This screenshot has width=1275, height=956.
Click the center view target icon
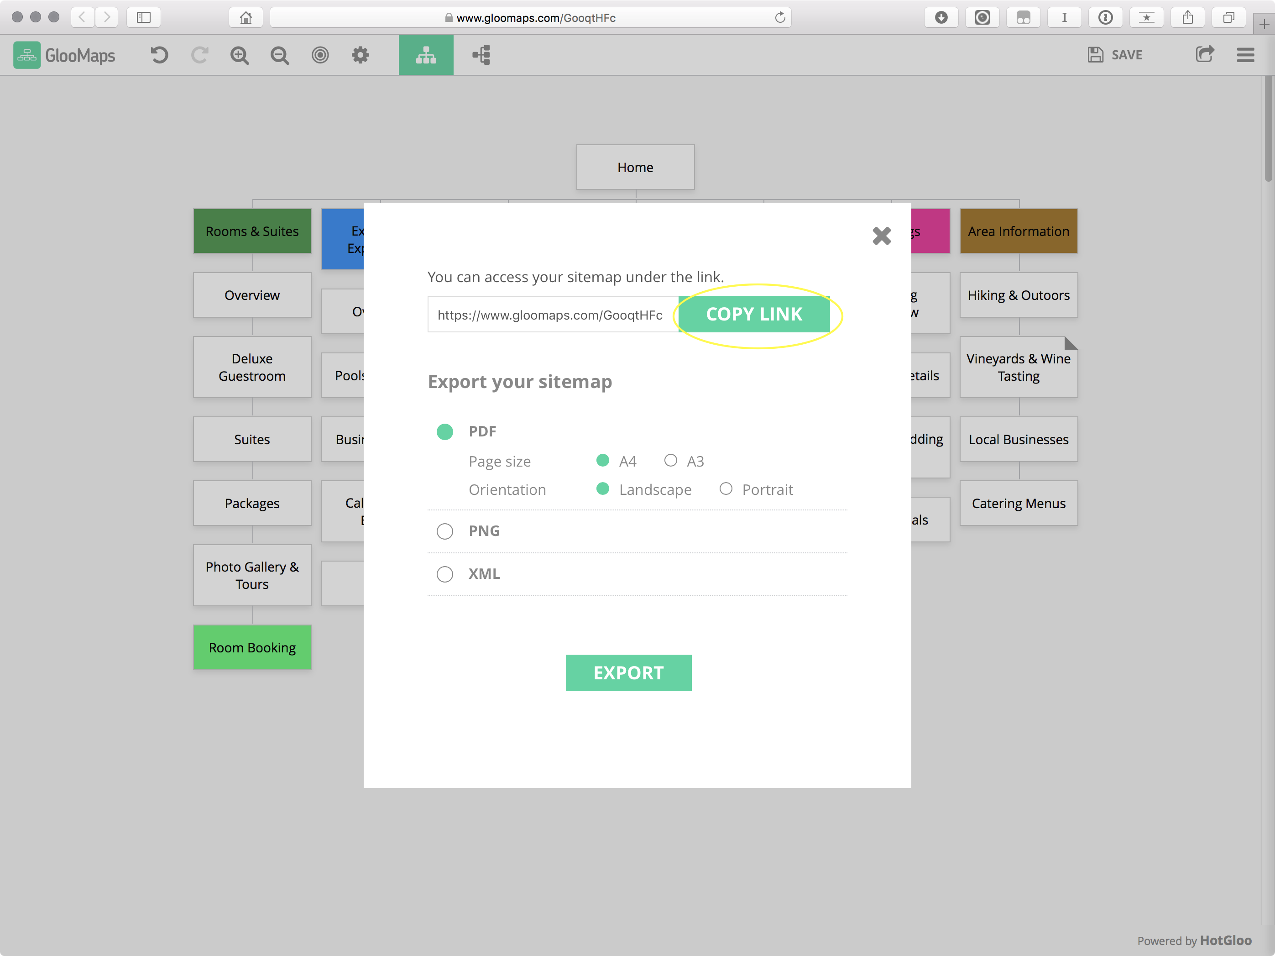(320, 55)
